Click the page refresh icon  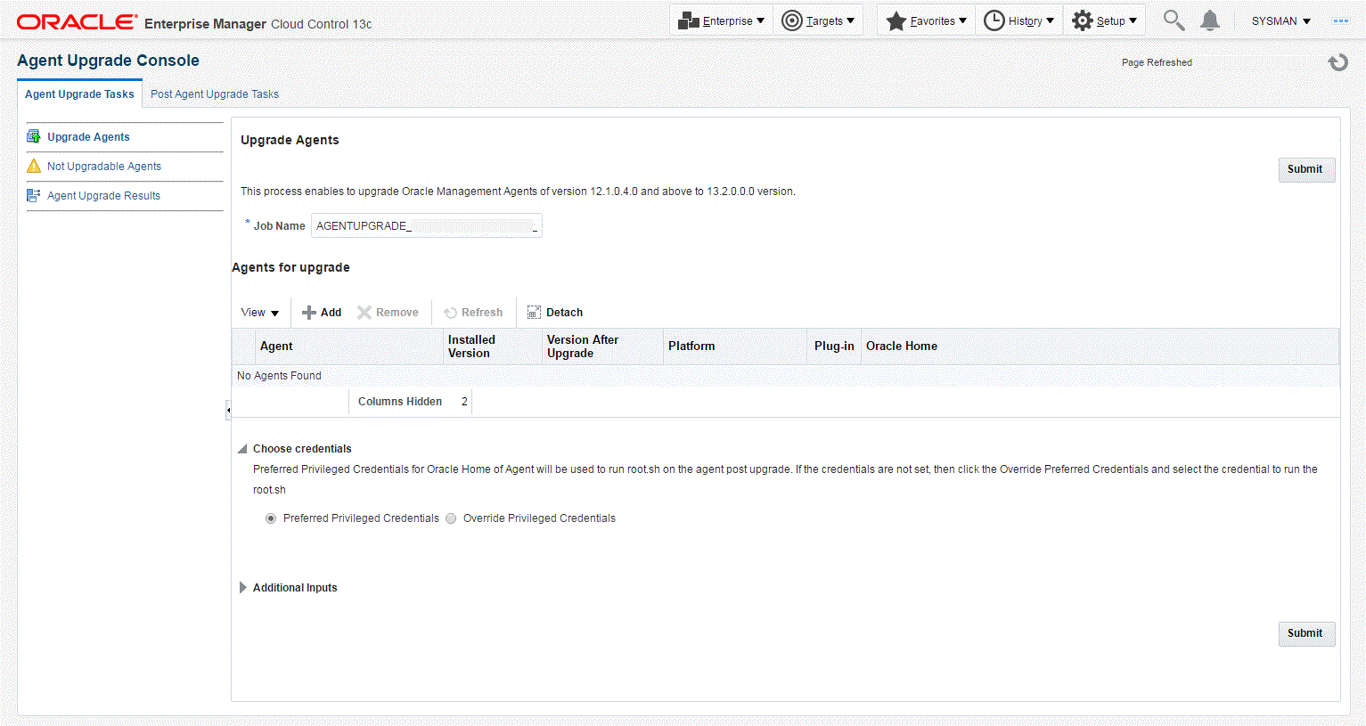pos(1337,62)
